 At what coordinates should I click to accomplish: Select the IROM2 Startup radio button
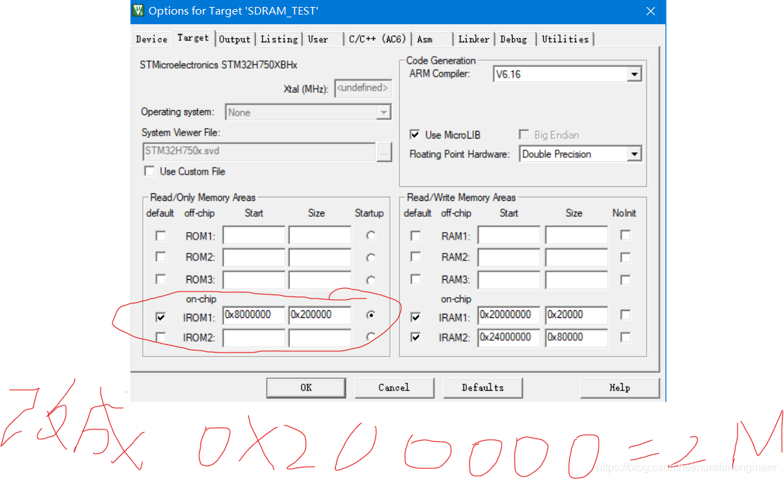tap(370, 337)
